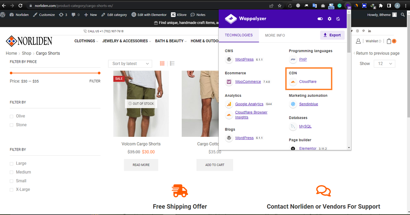Open the shopping cart icon
This screenshot has width=410, height=215.
(389, 41)
